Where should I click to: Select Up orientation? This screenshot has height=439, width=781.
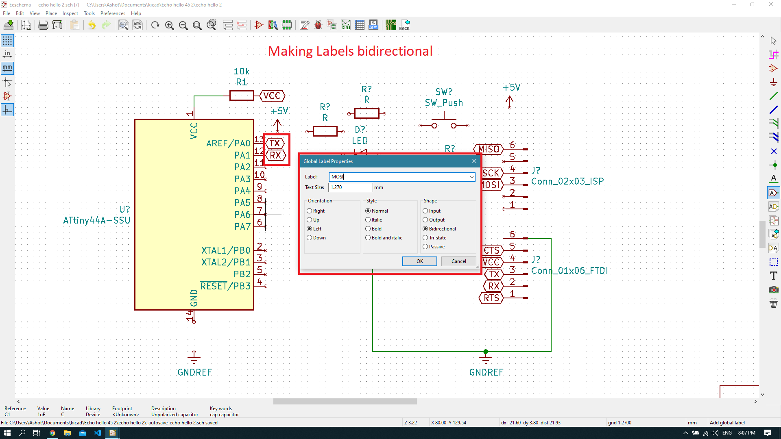[x=313, y=220]
